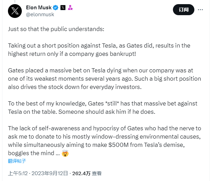Open Elon Musk's X logo profile avatar
This screenshot has width=212, height=181.
tap(15, 11)
